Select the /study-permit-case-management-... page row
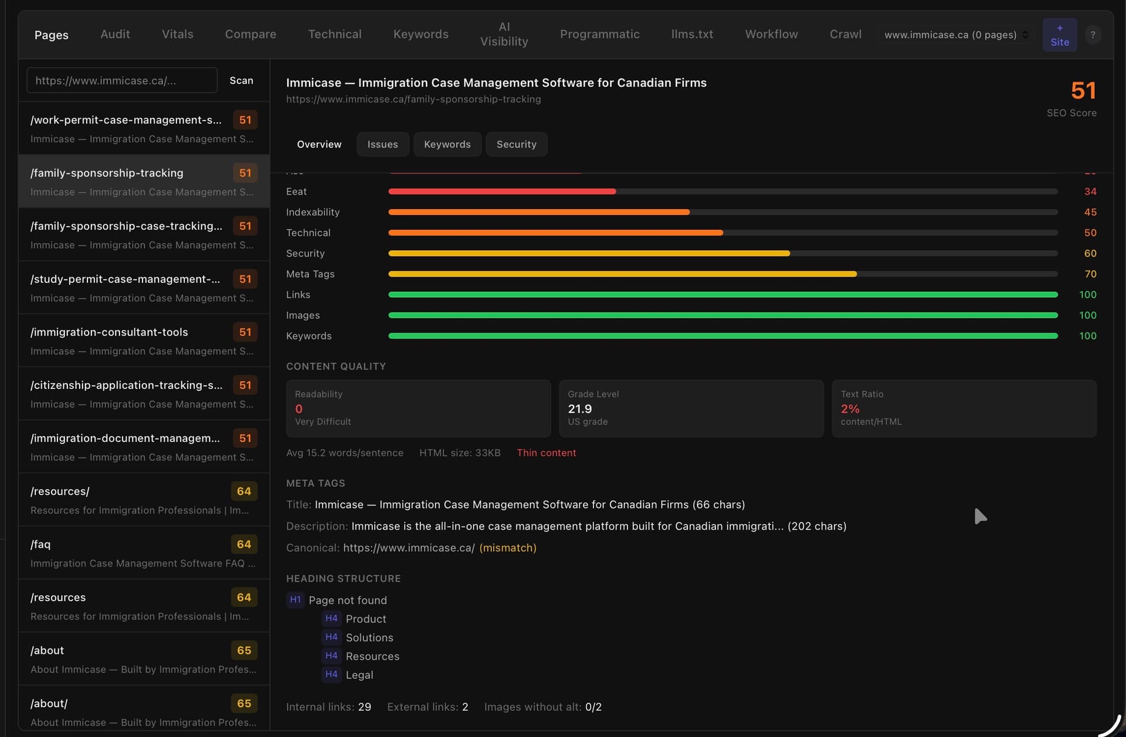The height and width of the screenshot is (737, 1126). (x=144, y=288)
